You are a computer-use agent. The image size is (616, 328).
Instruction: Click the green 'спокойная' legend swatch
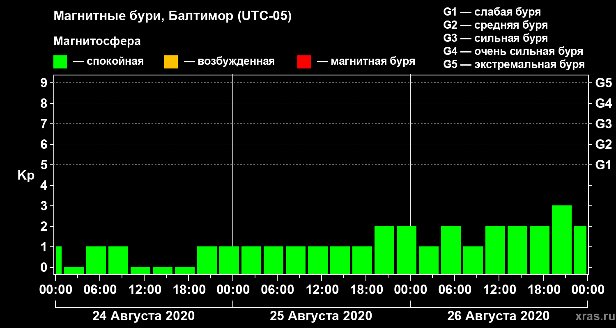[x=60, y=61]
